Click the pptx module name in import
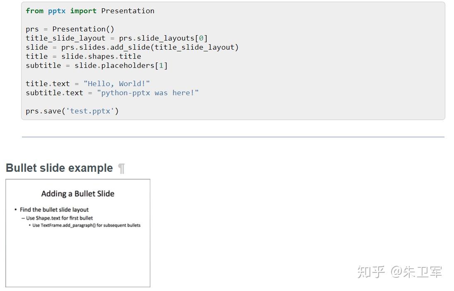The height and width of the screenshot is (291, 454). click(x=57, y=11)
